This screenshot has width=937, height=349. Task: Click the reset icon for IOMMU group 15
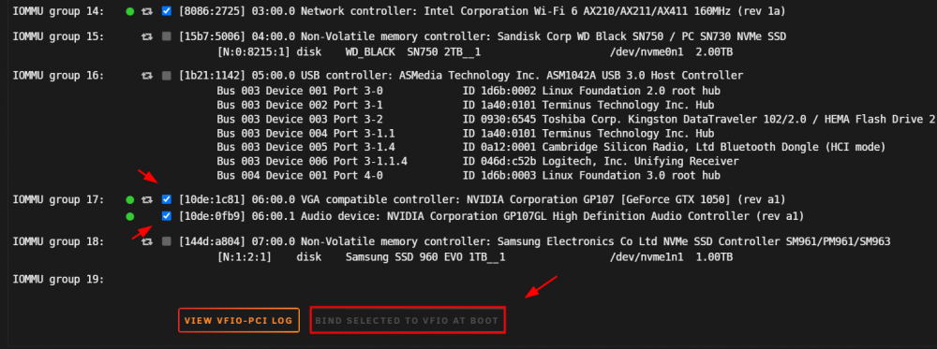click(x=147, y=37)
